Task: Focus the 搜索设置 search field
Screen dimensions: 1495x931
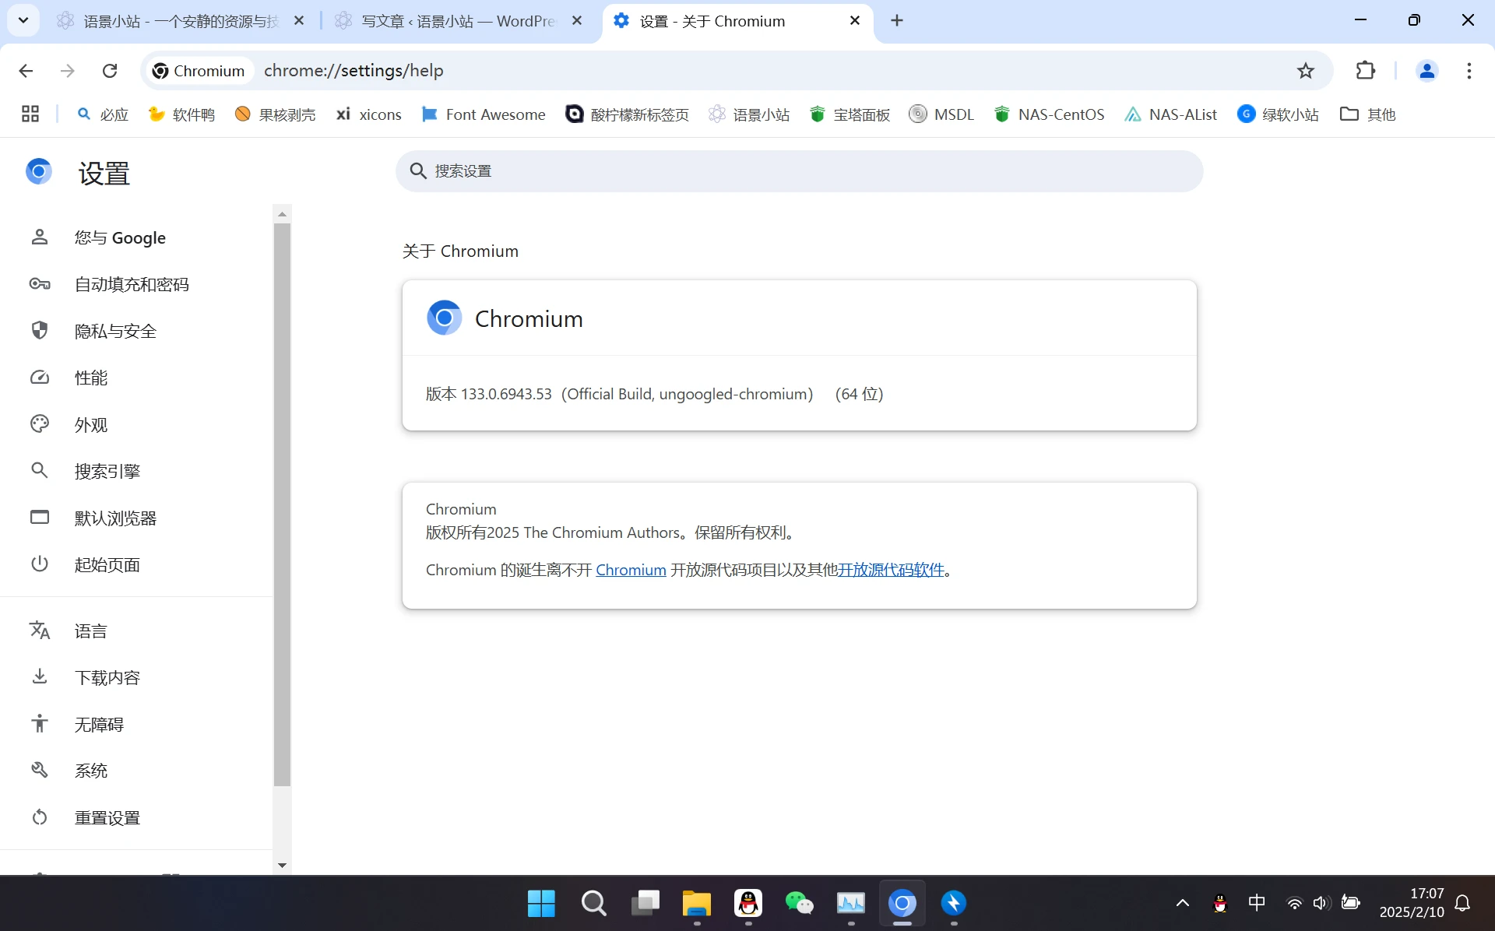Action: 799,171
